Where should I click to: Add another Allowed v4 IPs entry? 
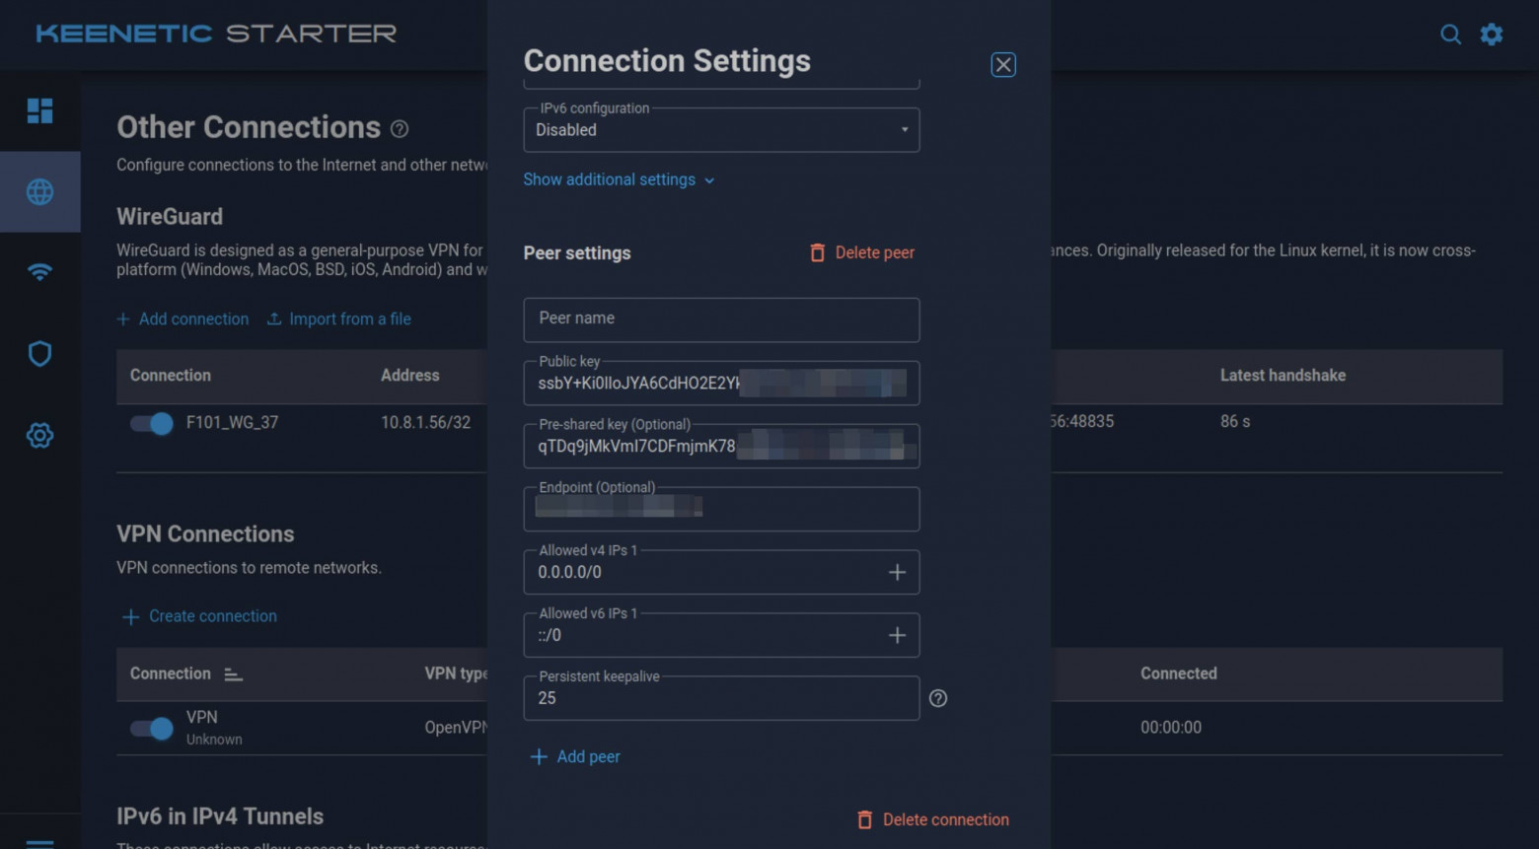pos(897,572)
